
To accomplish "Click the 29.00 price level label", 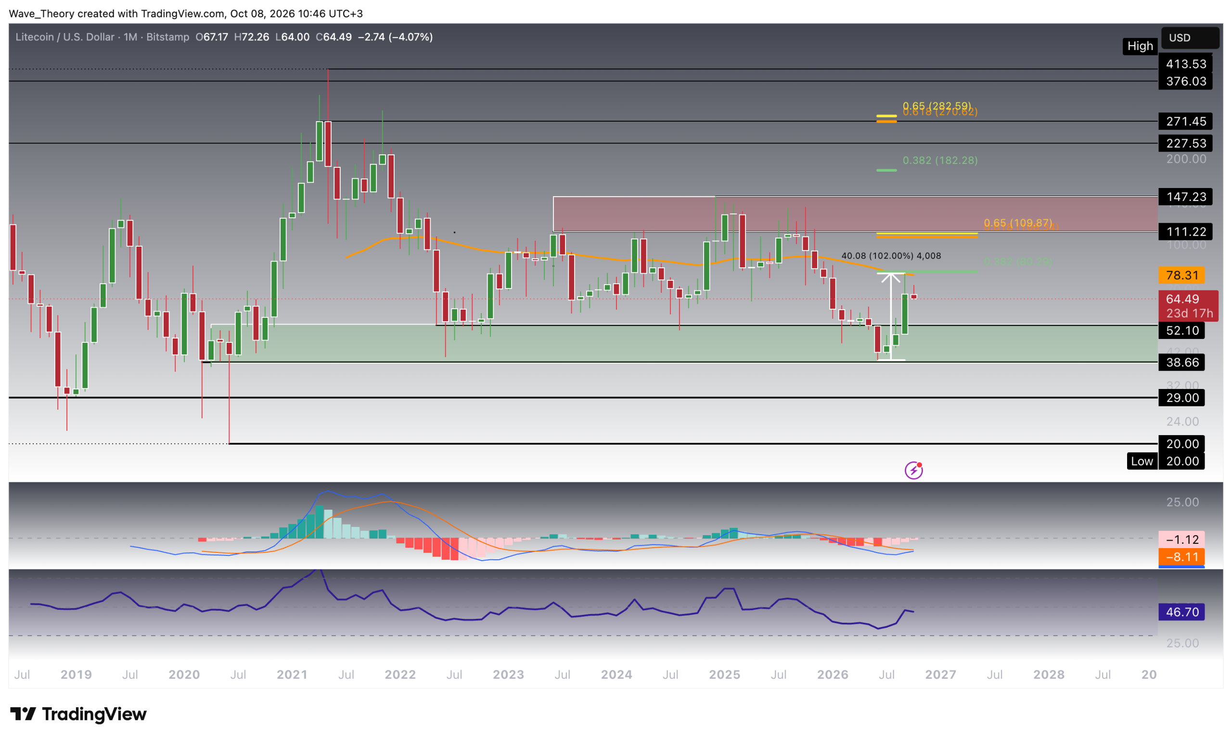I will click(1181, 398).
